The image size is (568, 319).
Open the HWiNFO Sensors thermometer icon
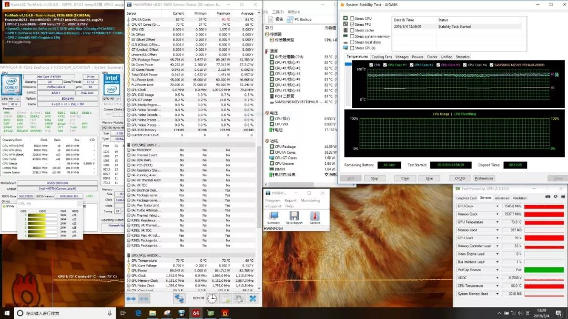pyautogui.click(x=315, y=216)
